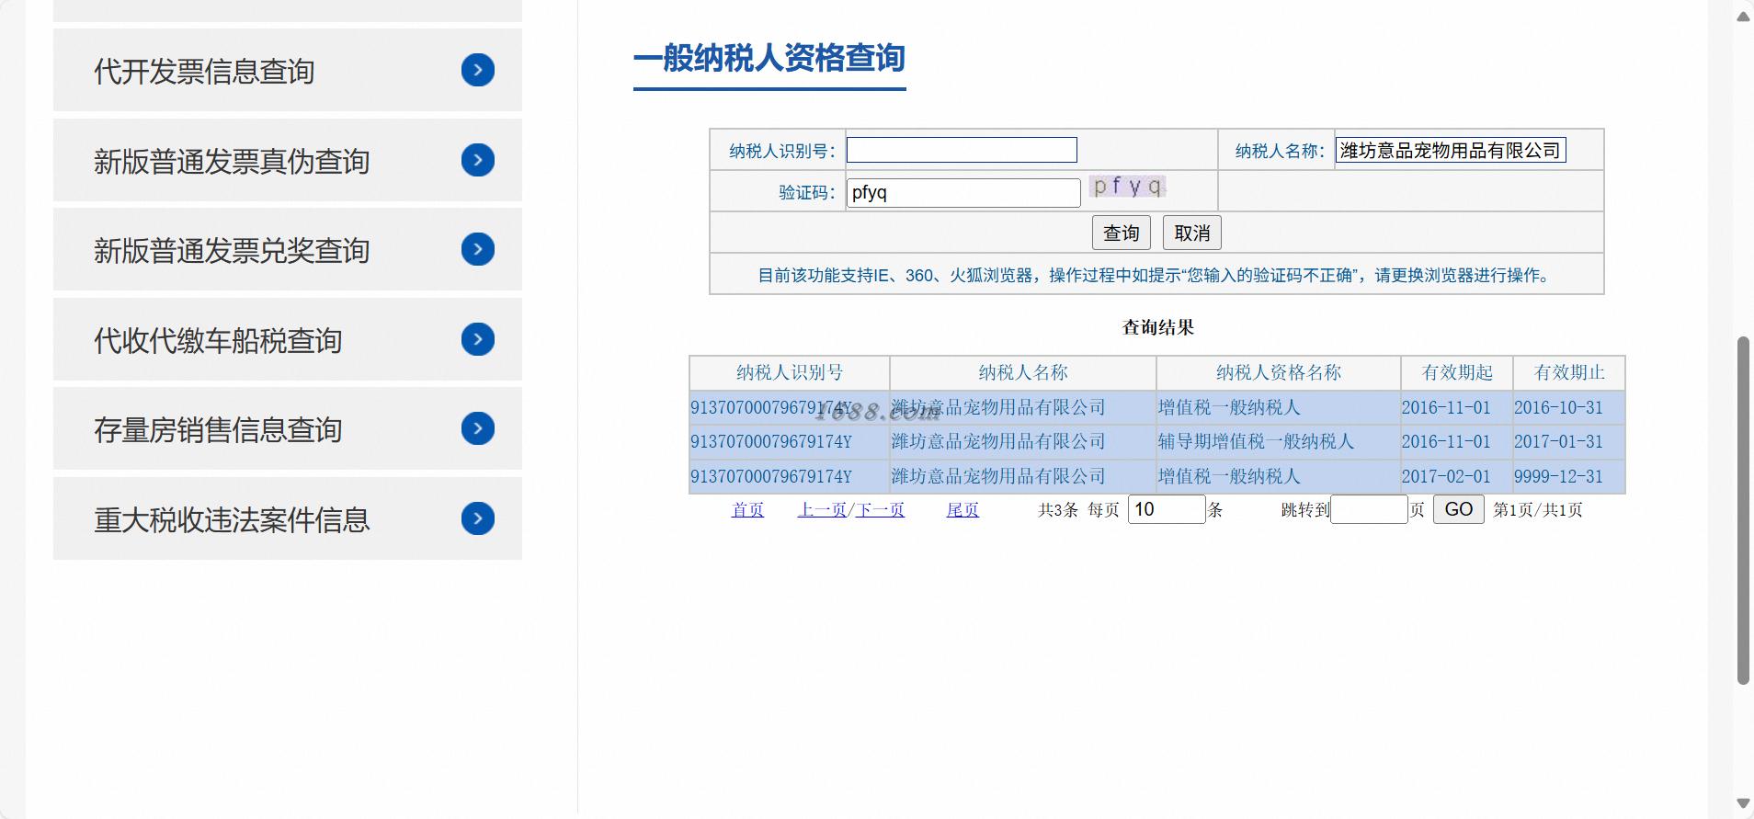Open 代收代缴车船税查询 menu entry

tap(288, 339)
